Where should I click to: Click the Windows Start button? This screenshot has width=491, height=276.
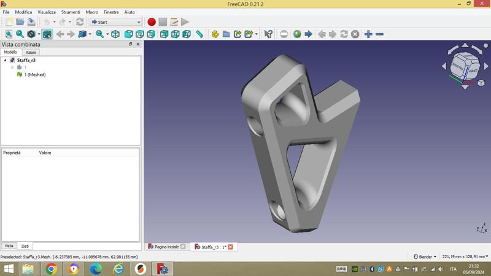pos(9,269)
